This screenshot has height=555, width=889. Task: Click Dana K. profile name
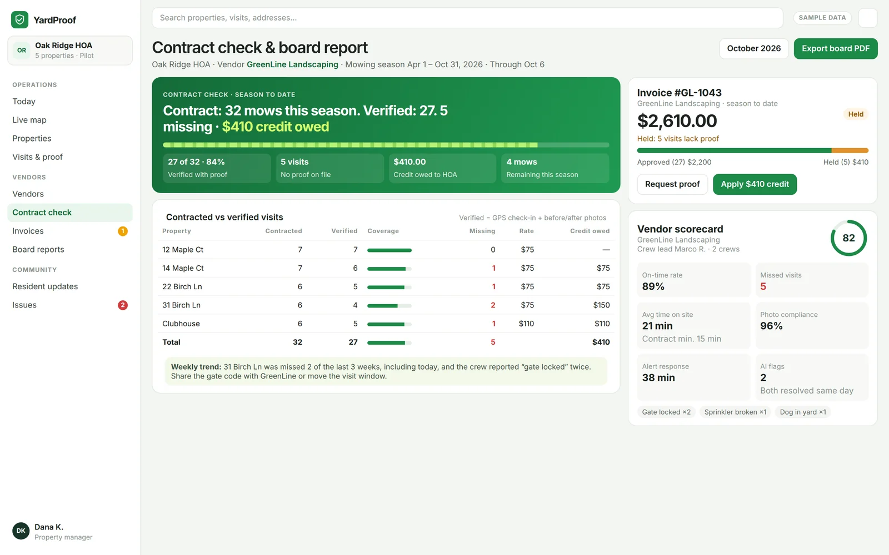[x=49, y=527]
